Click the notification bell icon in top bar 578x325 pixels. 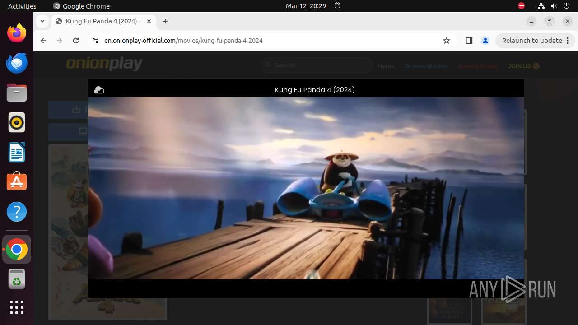tap(337, 6)
